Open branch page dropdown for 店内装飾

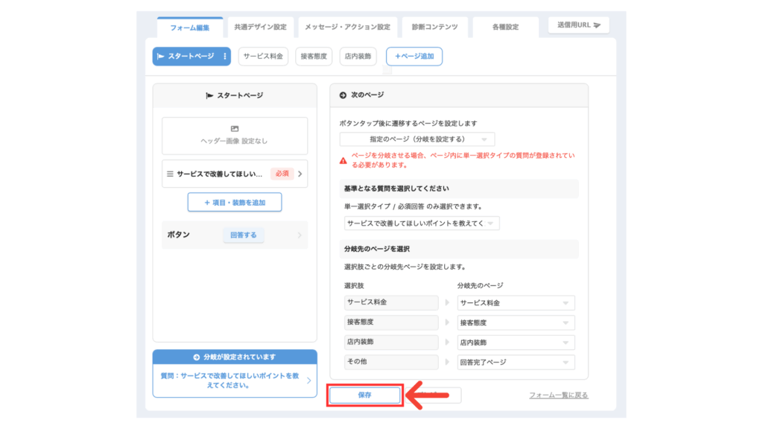(x=516, y=343)
